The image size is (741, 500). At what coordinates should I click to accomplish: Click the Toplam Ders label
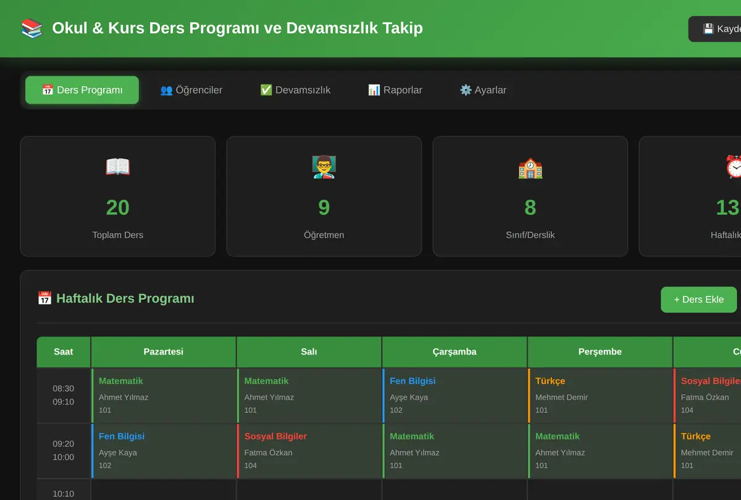click(x=118, y=235)
